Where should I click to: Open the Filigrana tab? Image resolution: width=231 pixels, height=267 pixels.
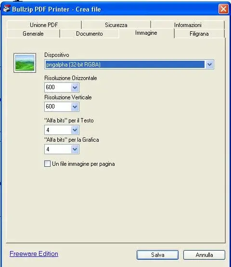tap(199, 34)
